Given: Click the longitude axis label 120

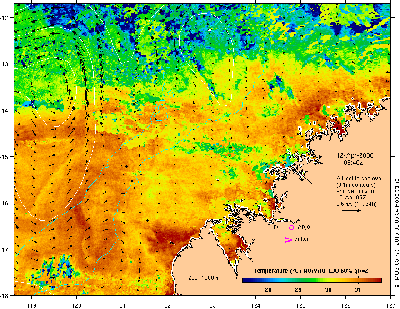Looking at the screenshot, I should 76,305.
